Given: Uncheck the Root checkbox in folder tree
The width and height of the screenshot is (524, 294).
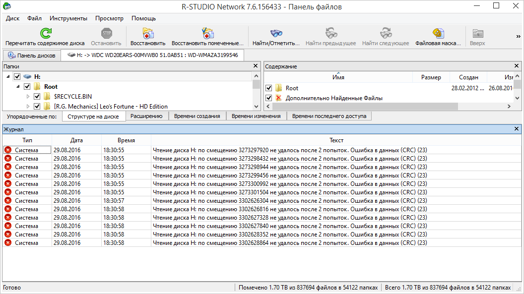Looking at the screenshot, I should pos(27,87).
